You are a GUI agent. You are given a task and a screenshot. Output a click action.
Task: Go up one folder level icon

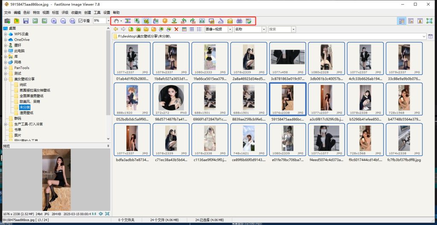(131, 29)
